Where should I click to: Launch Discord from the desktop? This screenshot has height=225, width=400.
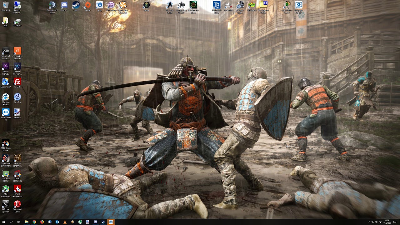click(64, 6)
